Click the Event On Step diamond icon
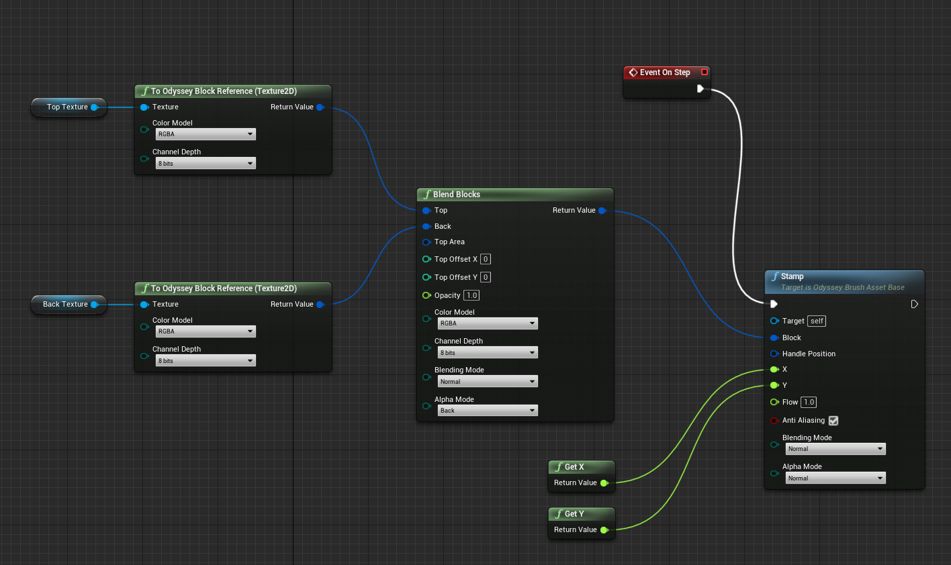951x565 pixels. 633,72
